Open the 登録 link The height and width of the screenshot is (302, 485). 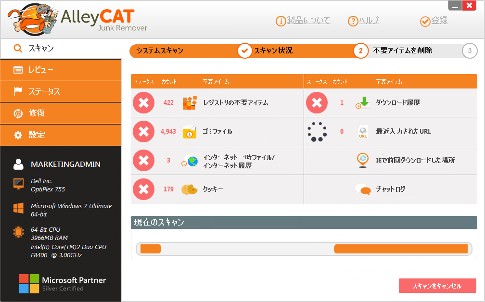440,20
